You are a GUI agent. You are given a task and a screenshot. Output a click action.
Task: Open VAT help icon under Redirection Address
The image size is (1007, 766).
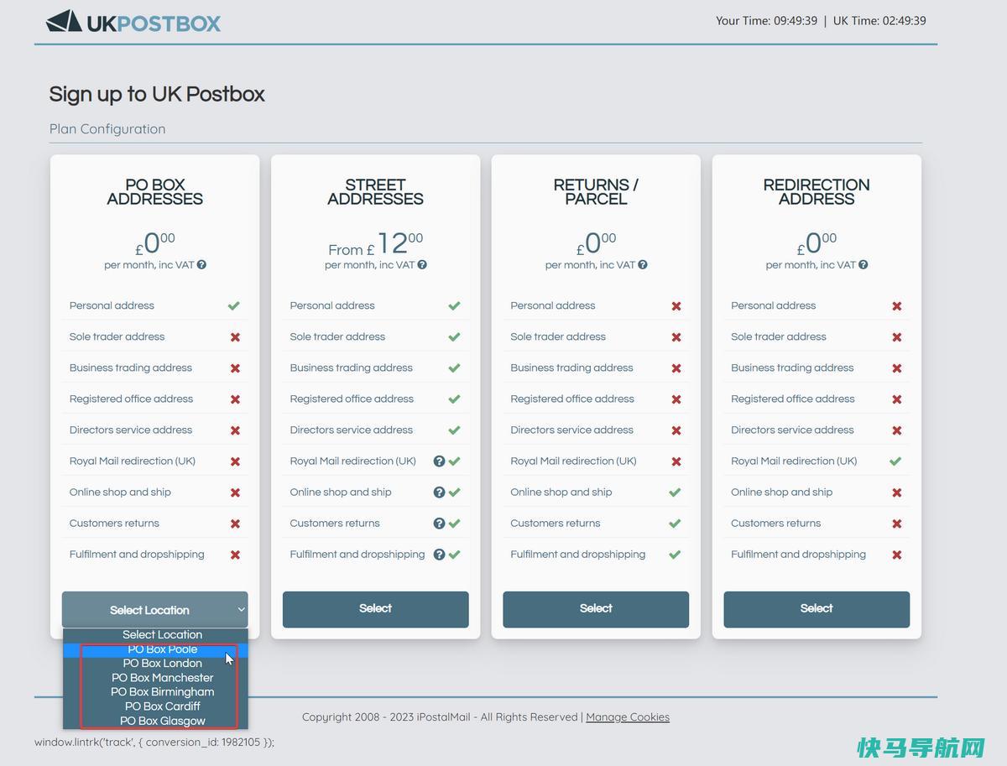864,265
